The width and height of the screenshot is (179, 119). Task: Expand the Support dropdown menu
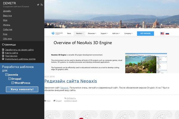point(104,33)
